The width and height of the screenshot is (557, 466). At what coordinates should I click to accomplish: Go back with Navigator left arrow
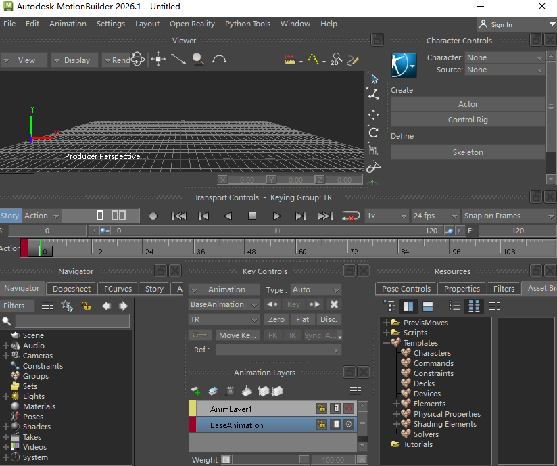[x=106, y=306]
